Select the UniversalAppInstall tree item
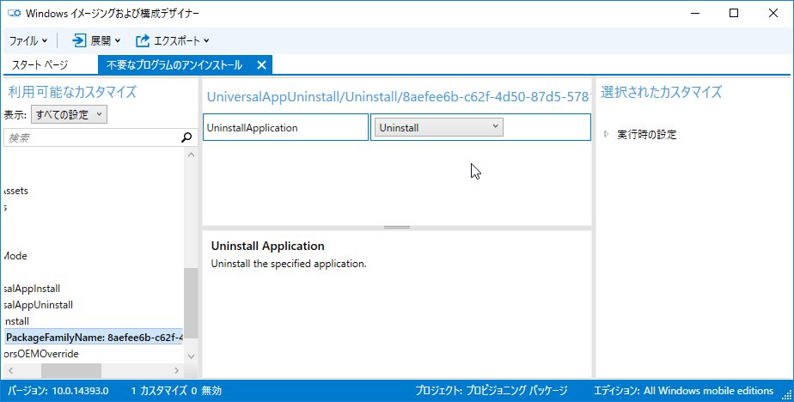The width and height of the screenshot is (794, 402). 32,289
